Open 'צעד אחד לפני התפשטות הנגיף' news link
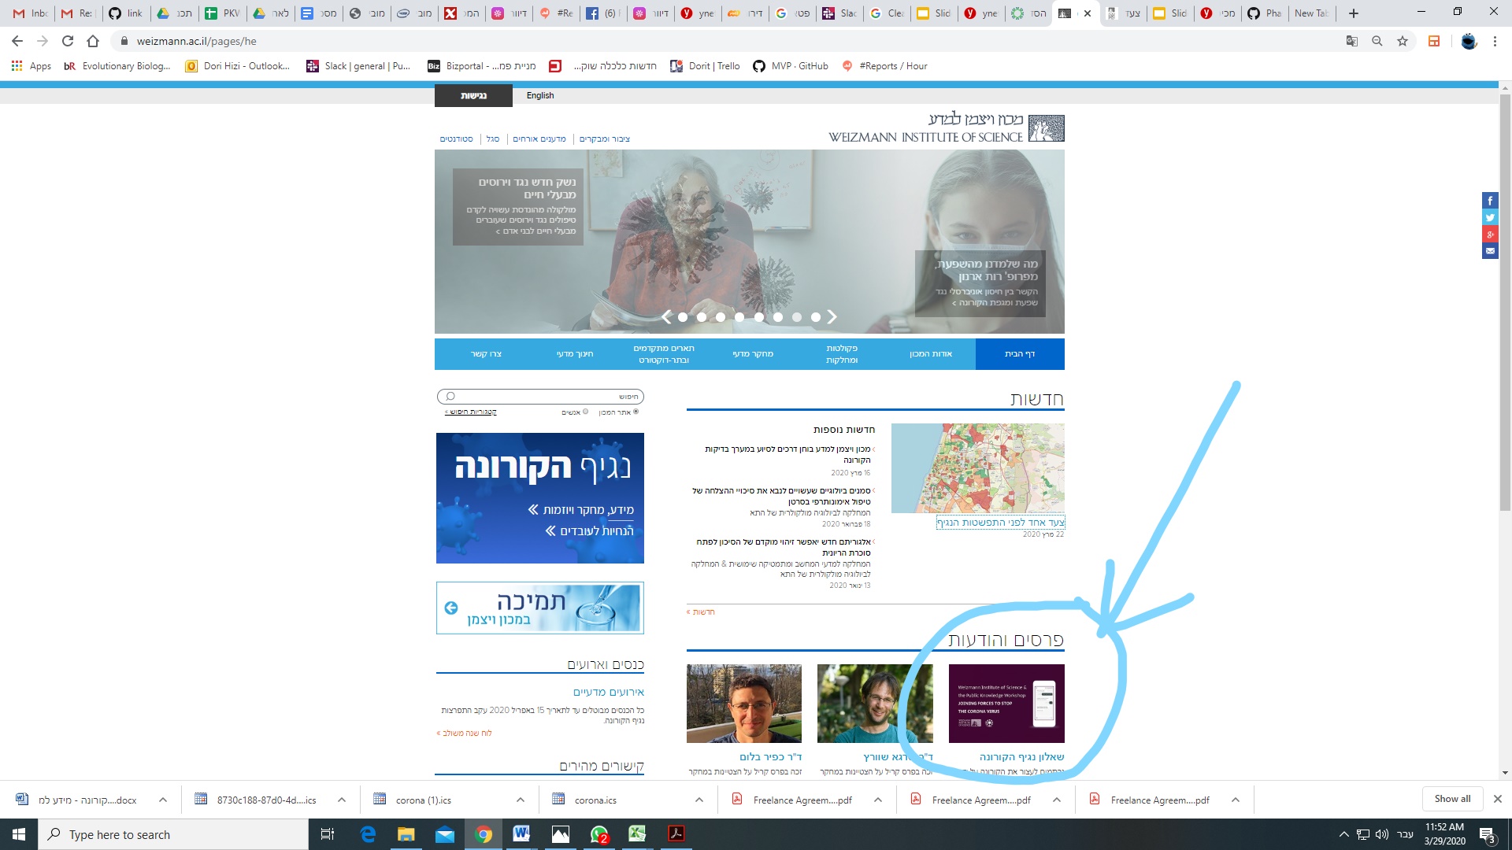Screen dimensions: 1512x850 click(x=1000, y=523)
